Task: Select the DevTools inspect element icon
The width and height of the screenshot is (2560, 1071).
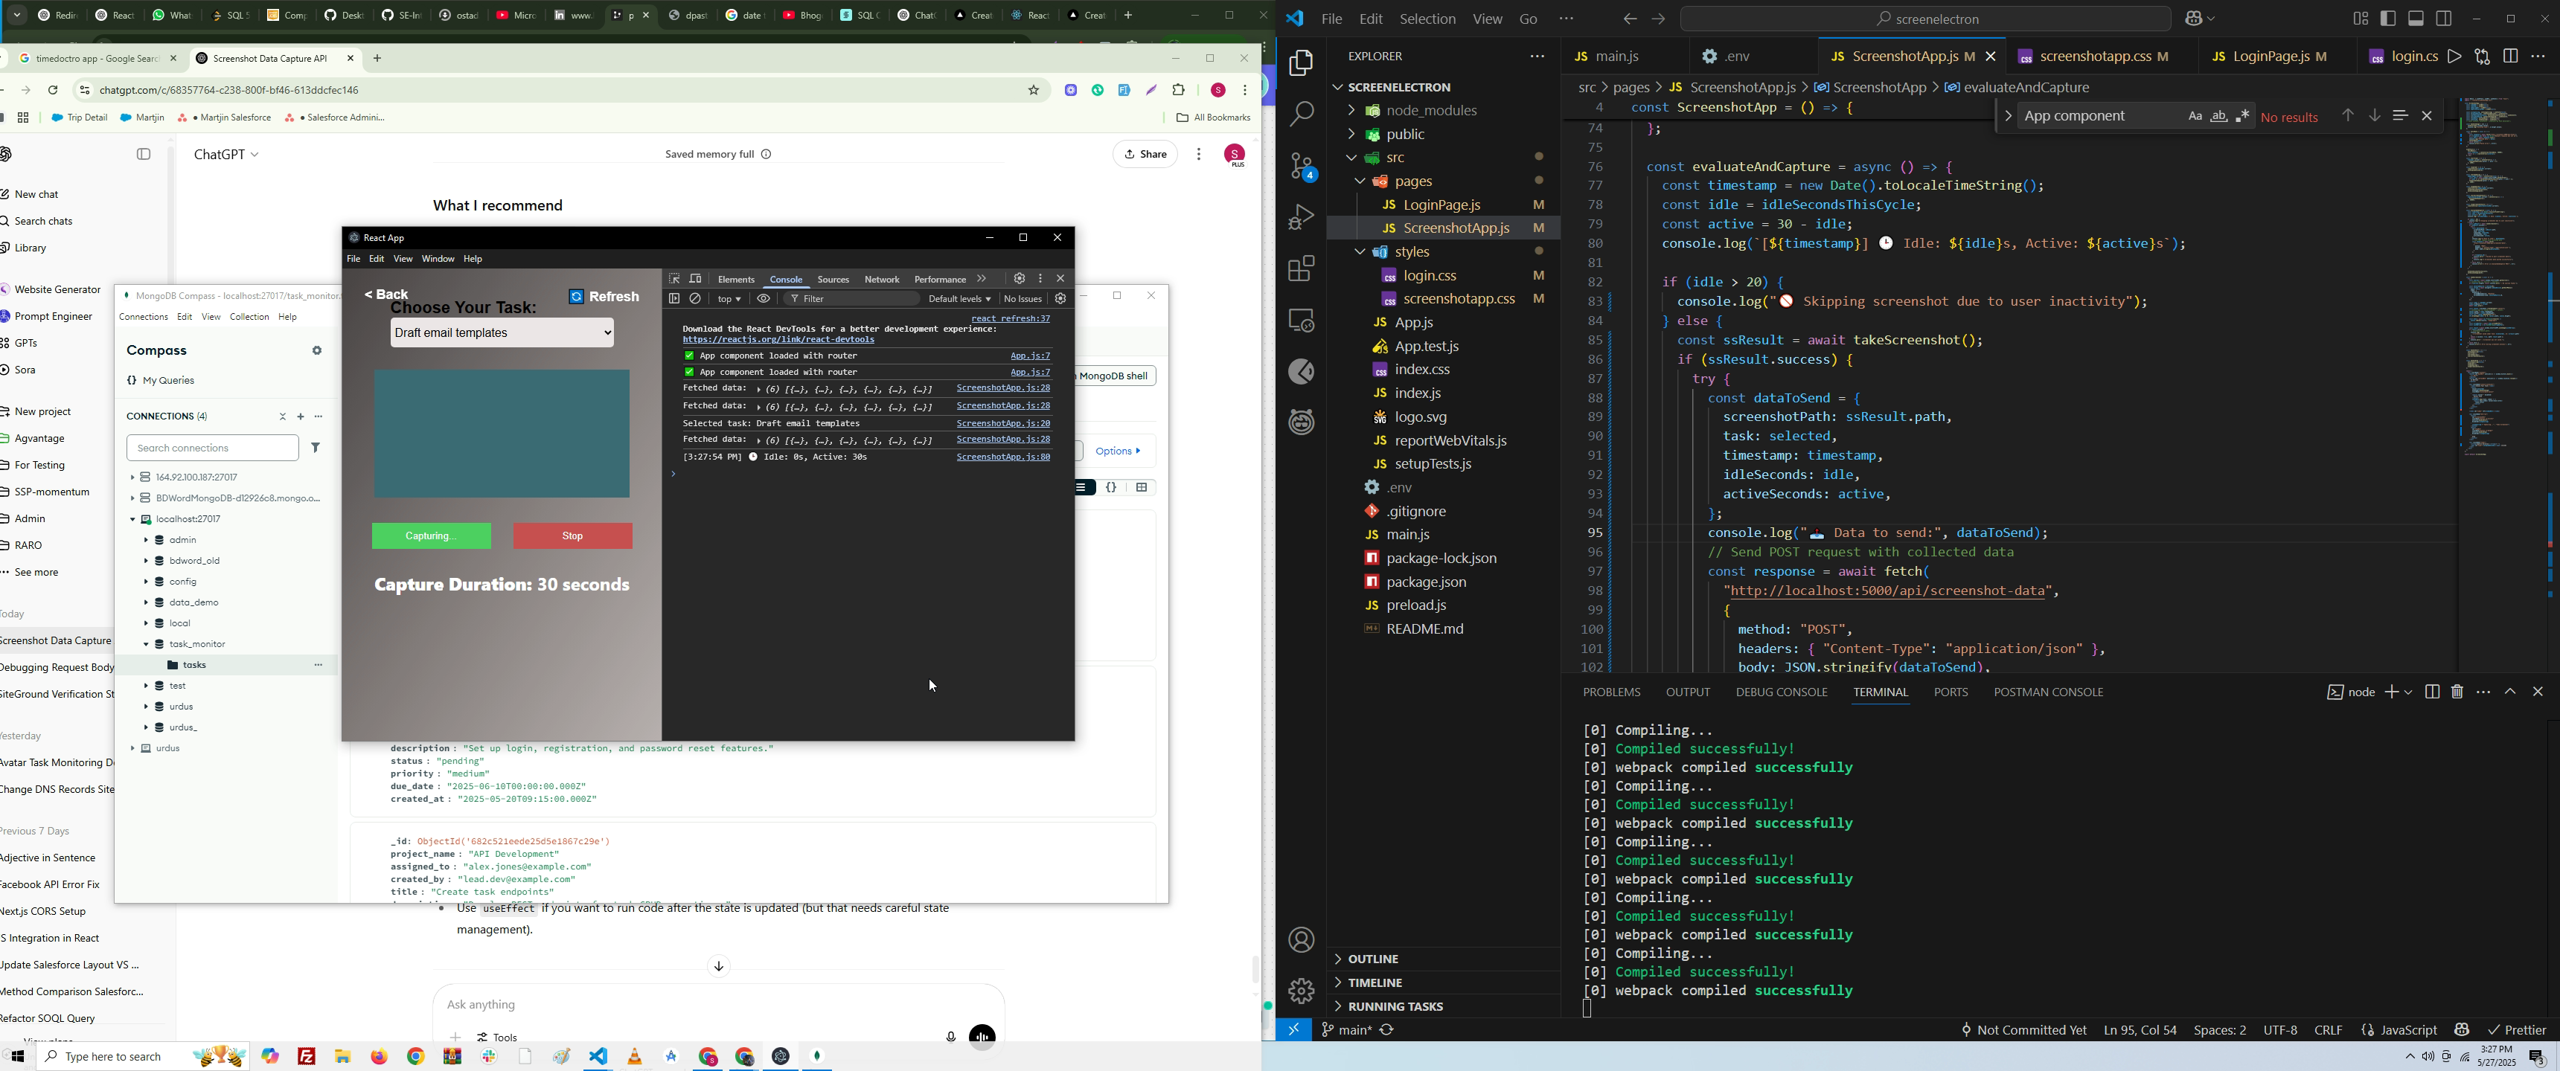Action: point(675,279)
